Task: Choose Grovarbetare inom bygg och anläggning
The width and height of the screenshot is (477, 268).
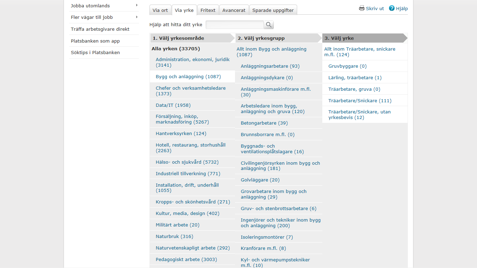Action: click(x=274, y=194)
